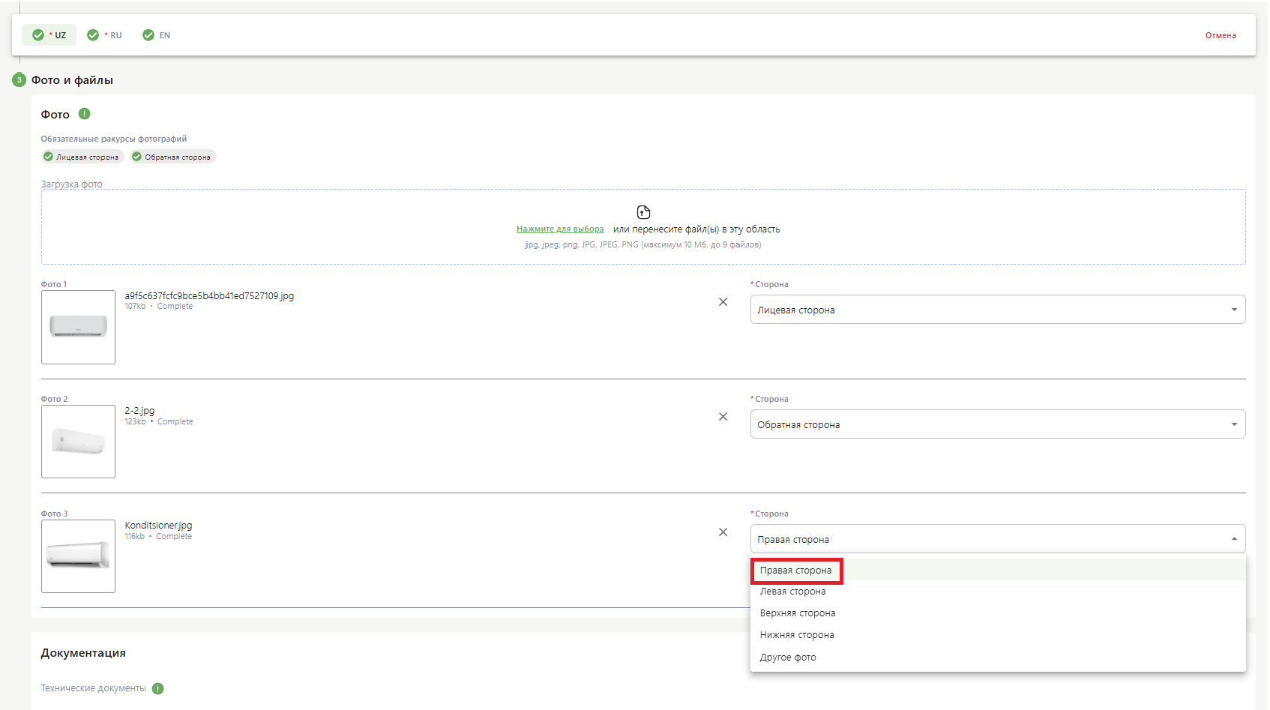Choose Другое фото option in the list

coord(788,658)
